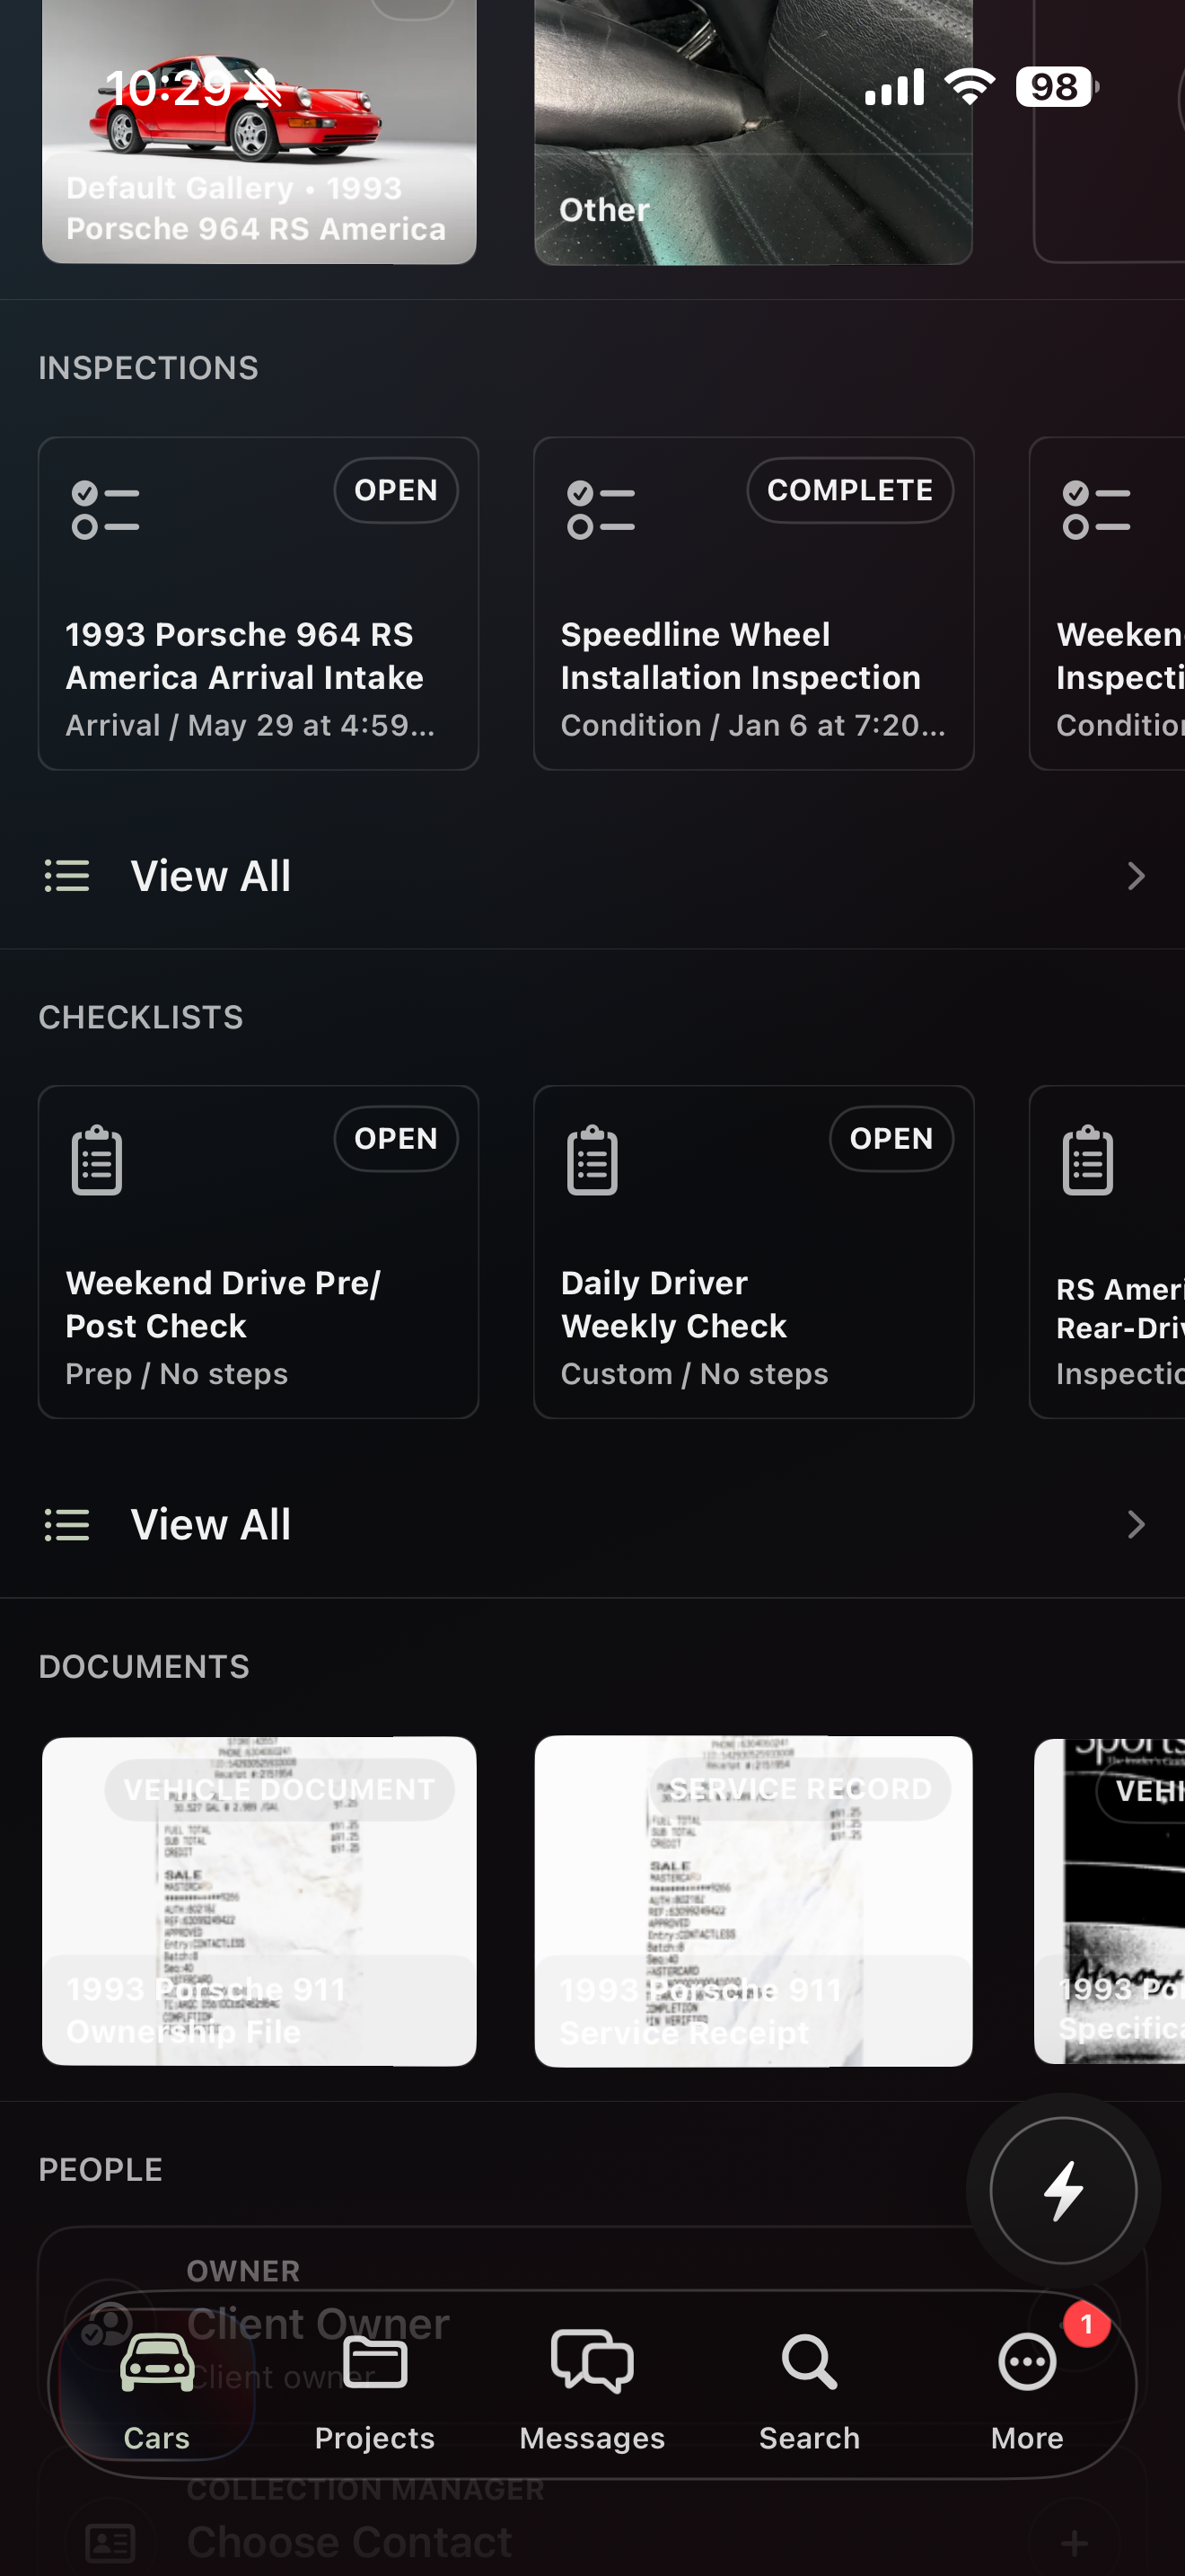Tap the clipboard icon on Daily Driver card
The width and height of the screenshot is (1185, 2576).
(x=592, y=1160)
